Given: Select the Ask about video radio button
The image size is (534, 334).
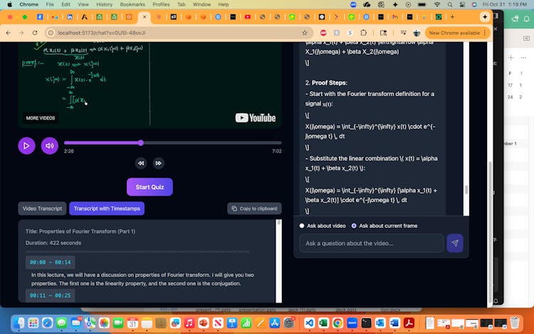Looking at the screenshot, I should 302,226.
